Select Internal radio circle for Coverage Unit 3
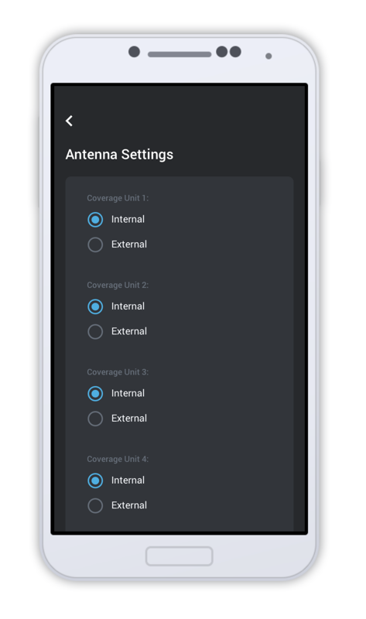The image size is (366, 619). (95, 394)
